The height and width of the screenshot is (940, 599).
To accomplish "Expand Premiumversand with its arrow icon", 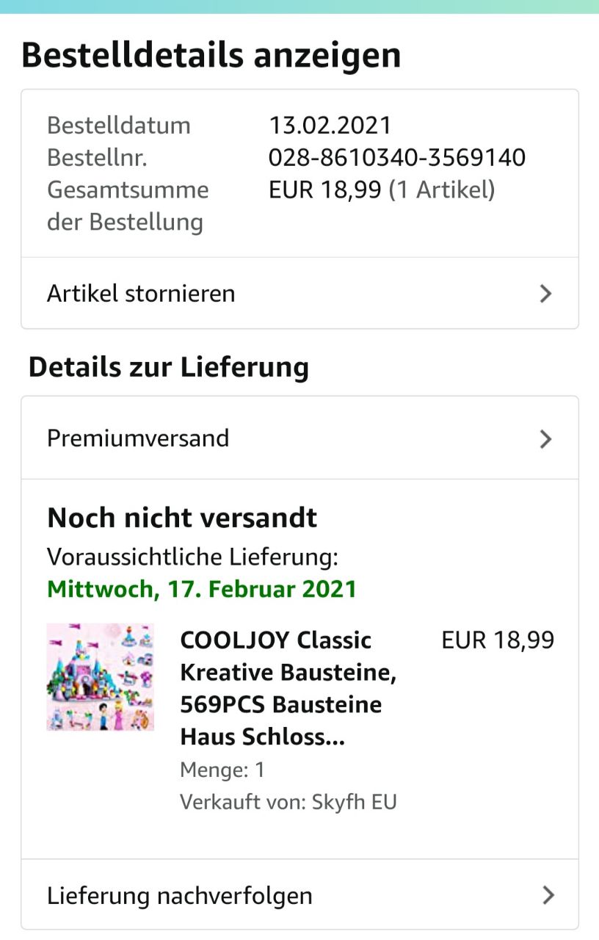I will (x=545, y=439).
